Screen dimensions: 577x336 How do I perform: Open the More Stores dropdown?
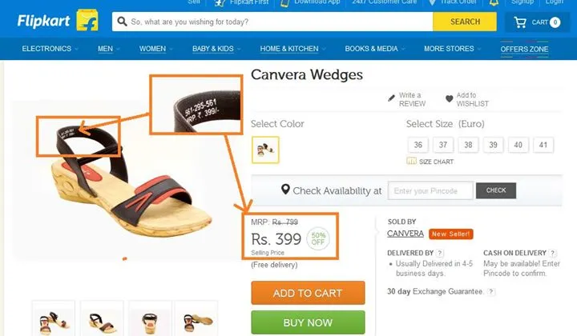pos(453,49)
